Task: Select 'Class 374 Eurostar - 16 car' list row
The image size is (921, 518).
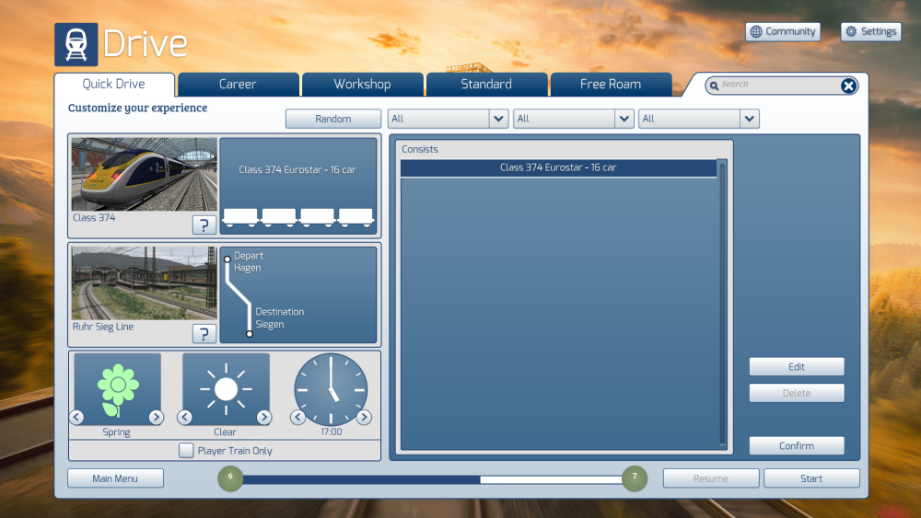Action: (x=558, y=167)
